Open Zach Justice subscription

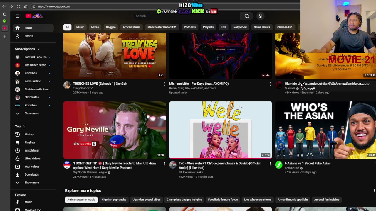[x=33, y=81]
